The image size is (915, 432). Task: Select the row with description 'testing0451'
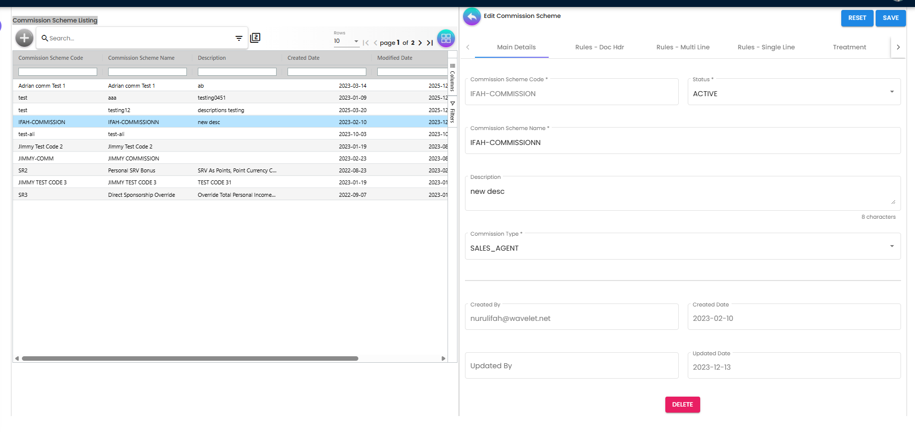pos(230,98)
